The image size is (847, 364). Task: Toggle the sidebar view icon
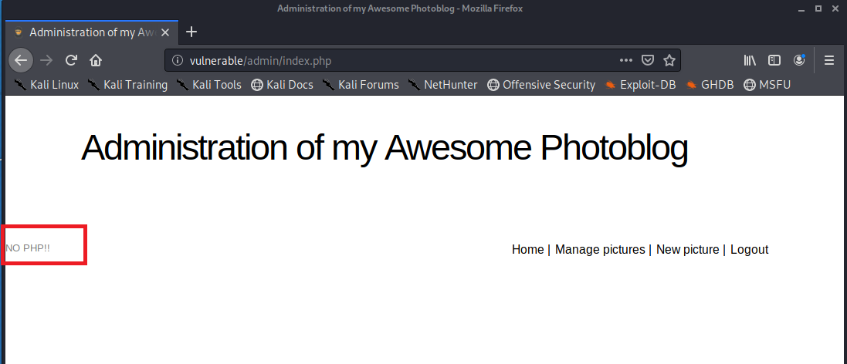click(x=774, y=60)
